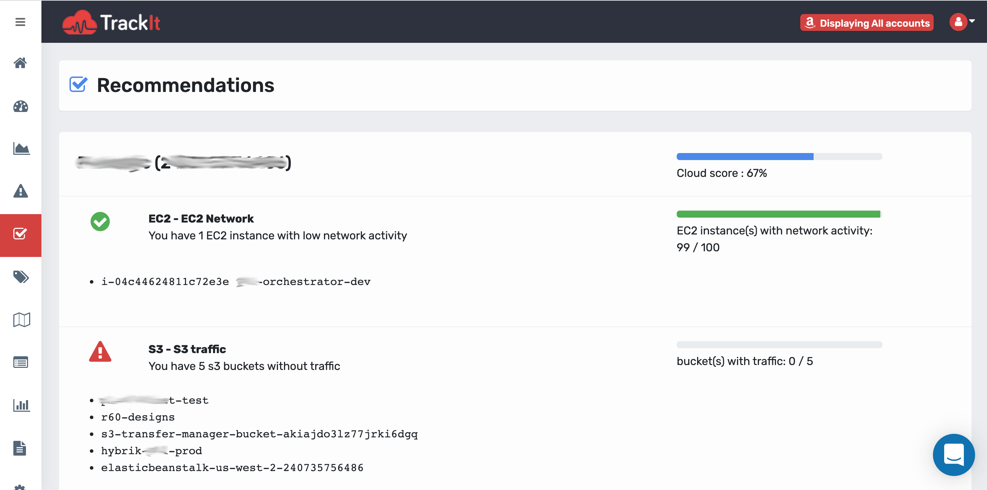987x490 pixels.
Task: Open the hamburger menu icon
Action: 20,22
